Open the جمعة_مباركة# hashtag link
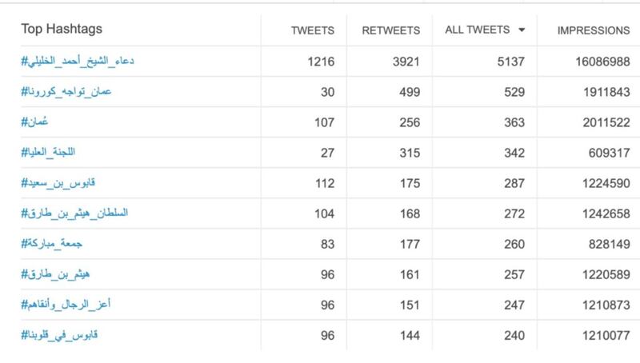The width and height of the screenshot is (640, 363). (54, 244)
